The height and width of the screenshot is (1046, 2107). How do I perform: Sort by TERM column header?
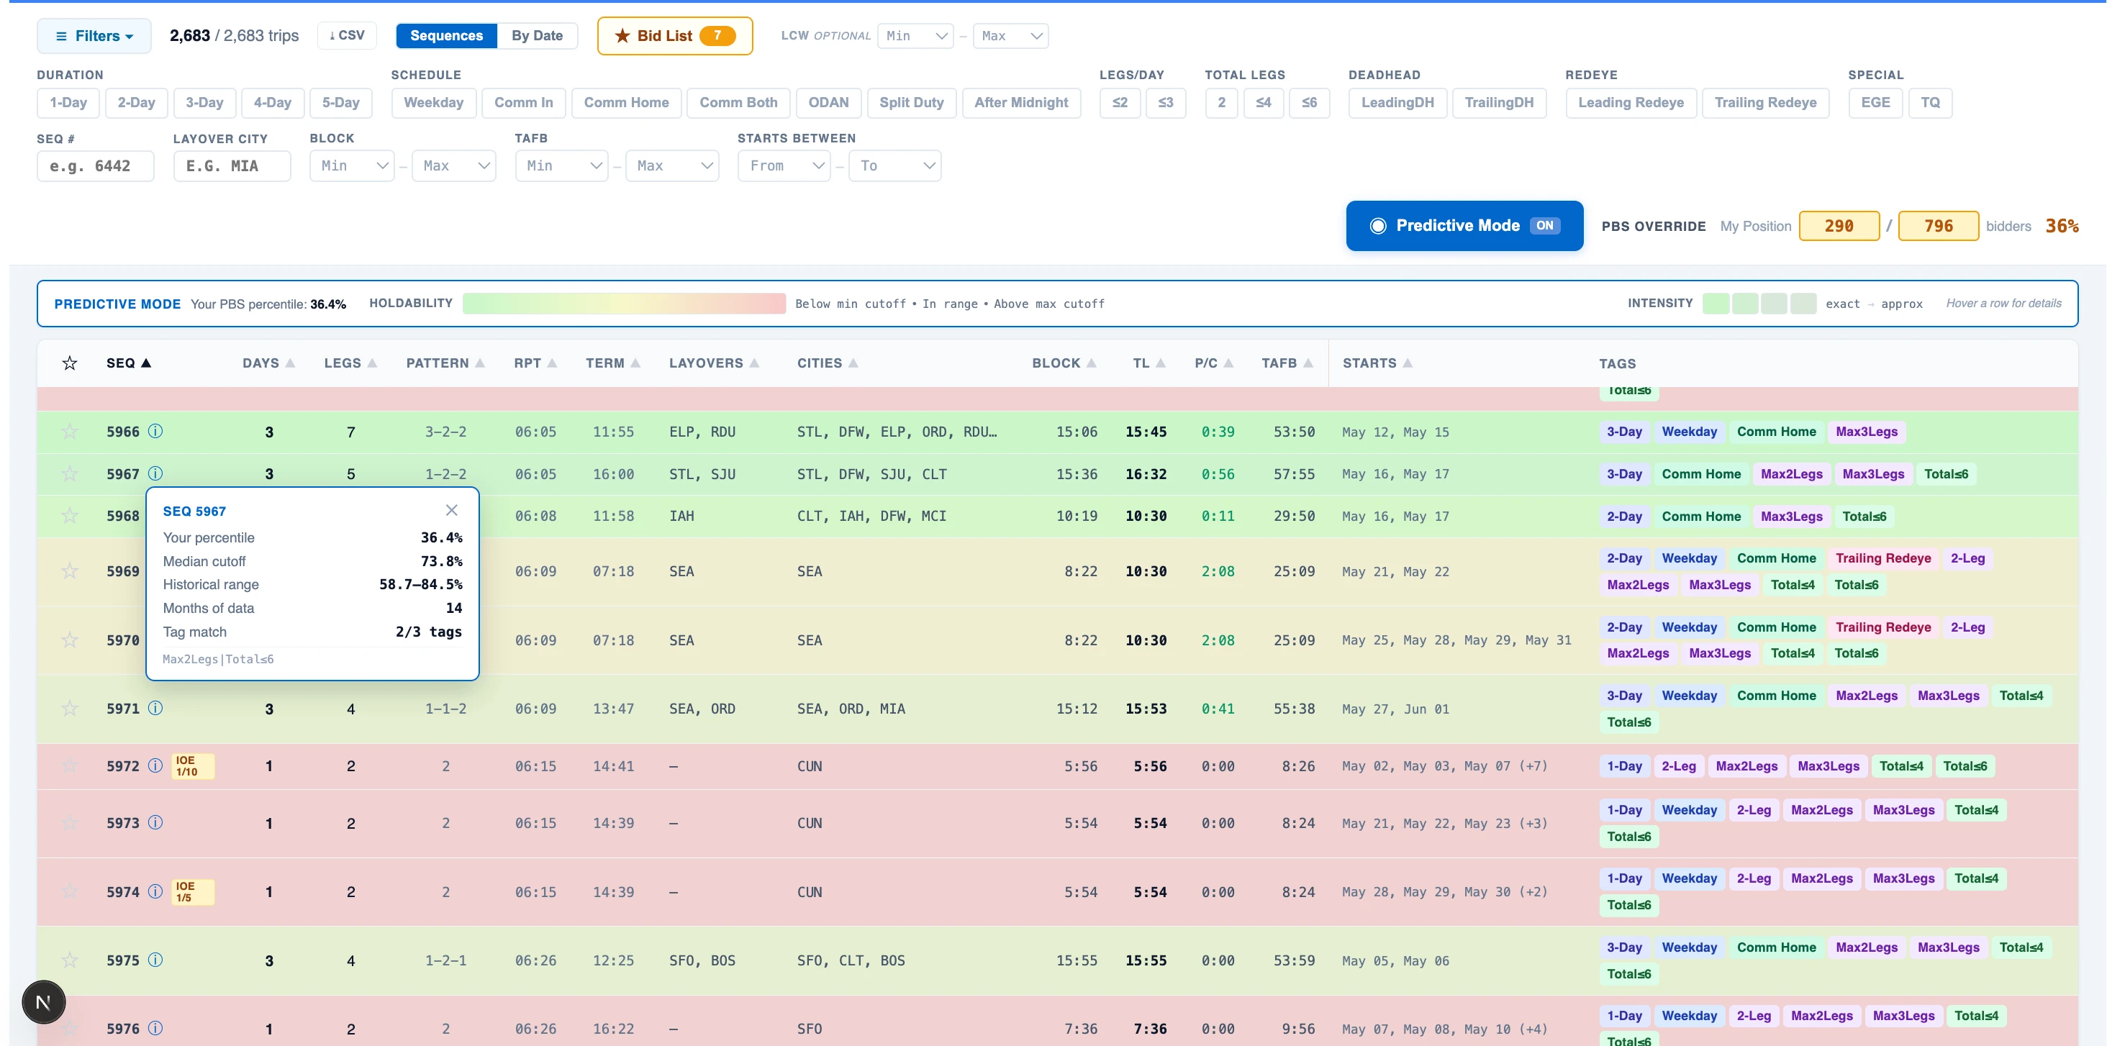click(612, 363)
